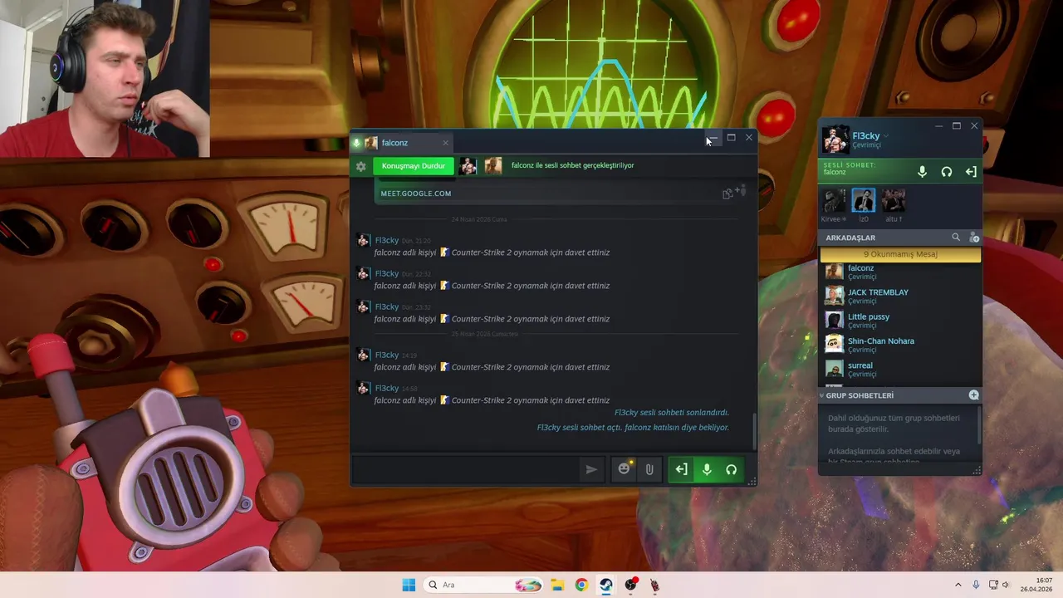1063x598 pixels.
Task: Click the chat message input field
Action: click(466, 469)
